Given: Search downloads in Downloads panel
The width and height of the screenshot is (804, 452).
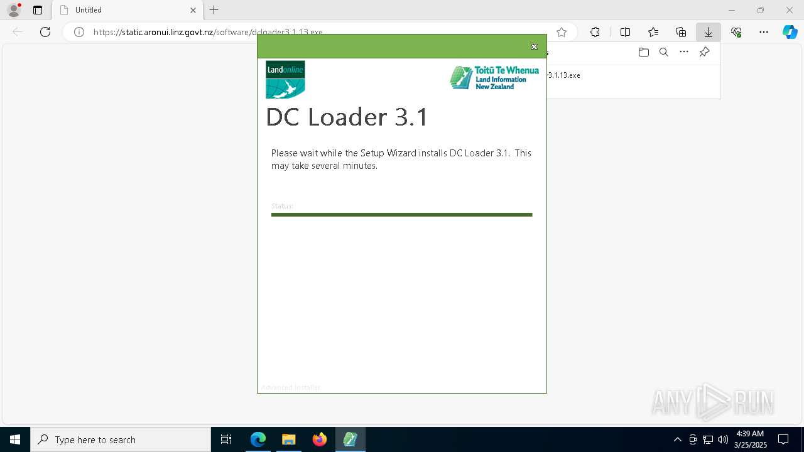Looking at the screenshot, I should 663,52.
